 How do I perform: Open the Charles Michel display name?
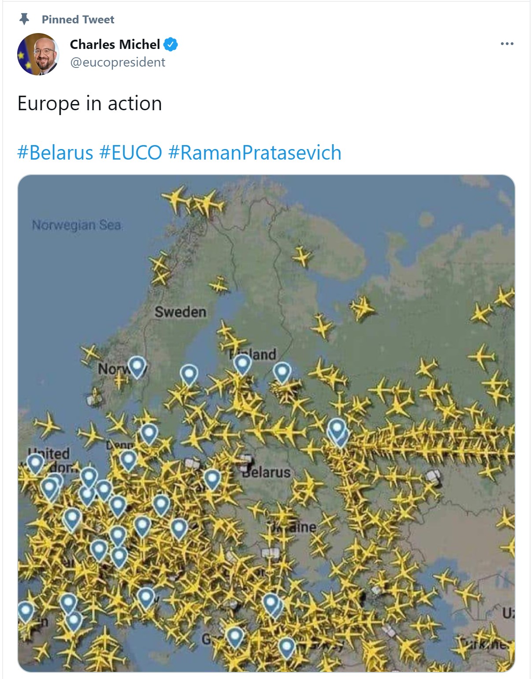[x=115, y=45]
